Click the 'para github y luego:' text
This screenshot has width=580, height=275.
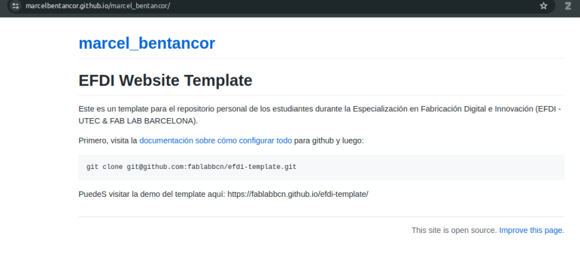tap(328, 141)
